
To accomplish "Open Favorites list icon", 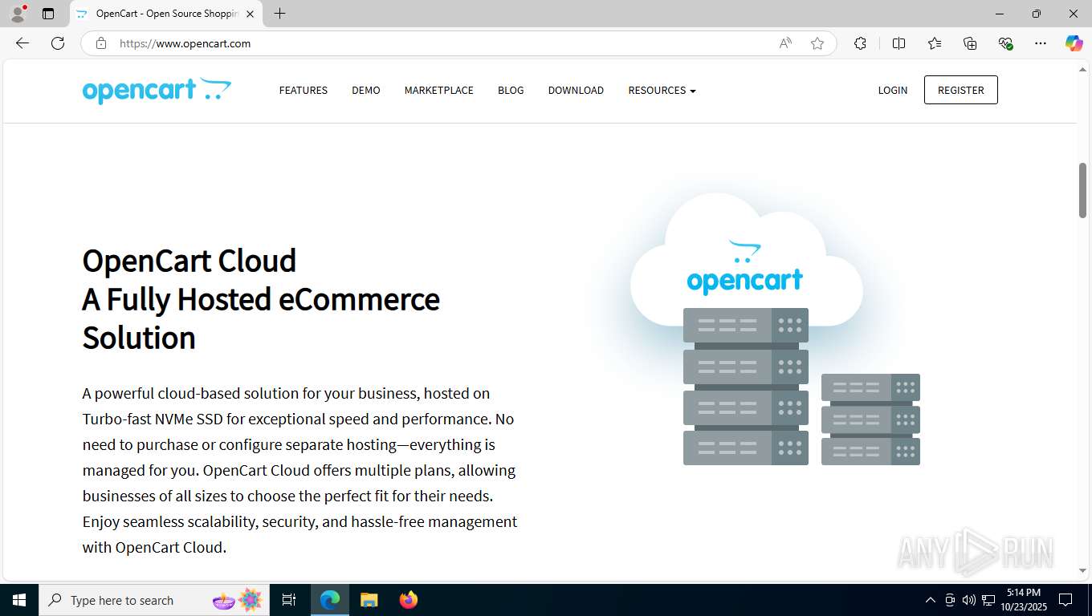I will [x=935, y=43].
